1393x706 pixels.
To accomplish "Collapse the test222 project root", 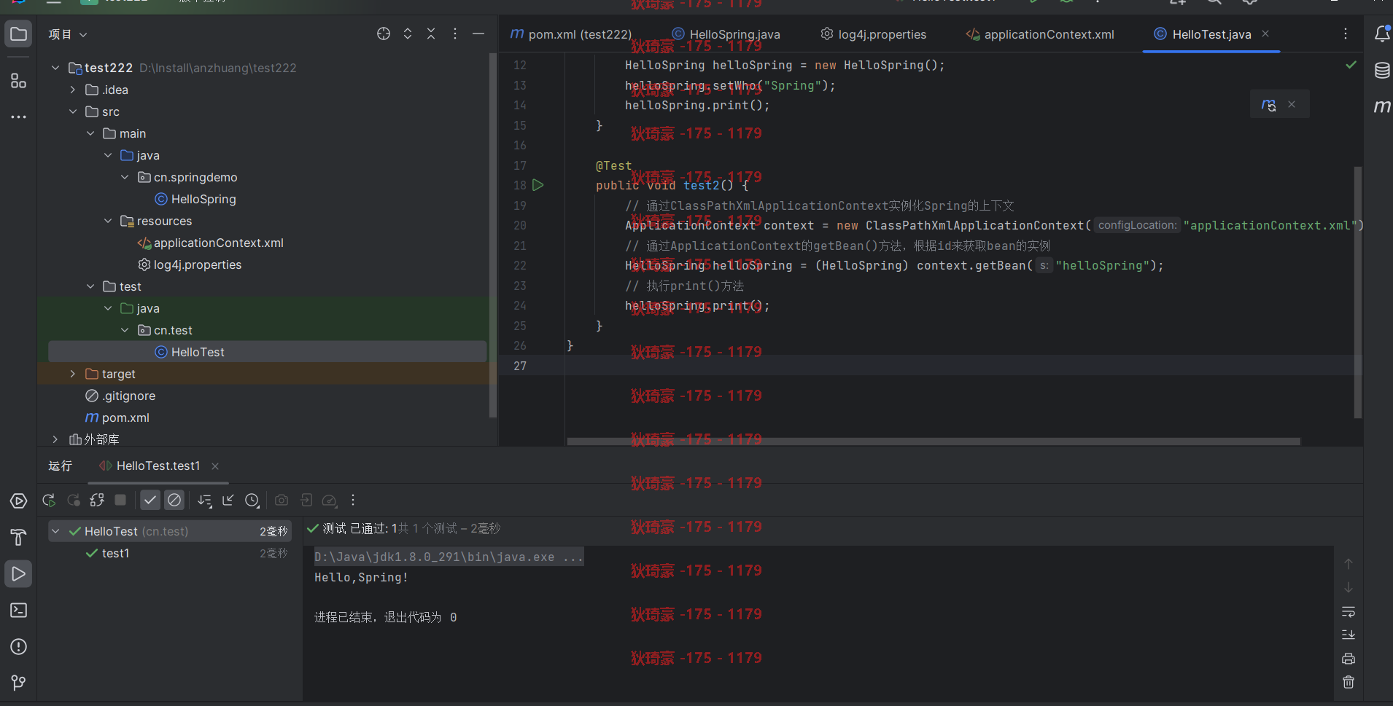I will [55, 68].
